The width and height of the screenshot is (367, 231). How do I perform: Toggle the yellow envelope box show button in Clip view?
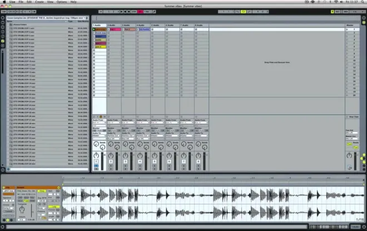[8, 220]
